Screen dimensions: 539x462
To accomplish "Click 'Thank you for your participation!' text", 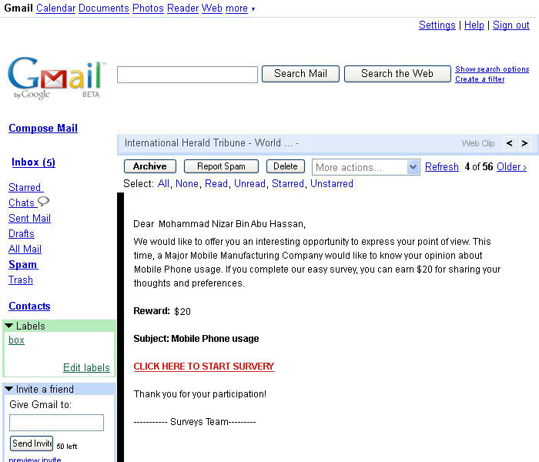I will pos(199,394).
